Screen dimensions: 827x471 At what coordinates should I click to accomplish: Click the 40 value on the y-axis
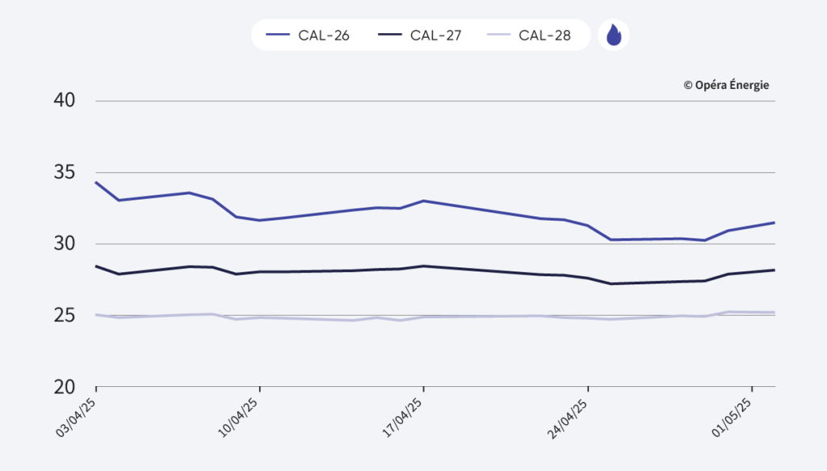click(x=64, y=101)
